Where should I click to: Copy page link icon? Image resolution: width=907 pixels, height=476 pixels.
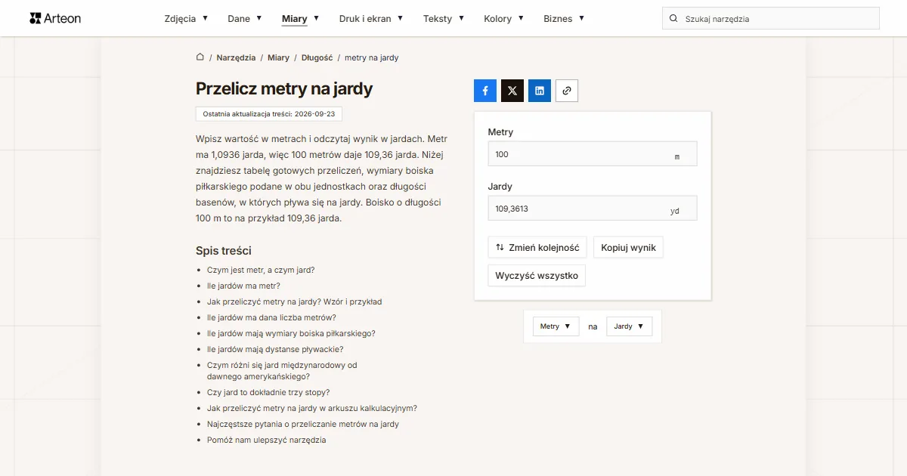tap(567, 91)
